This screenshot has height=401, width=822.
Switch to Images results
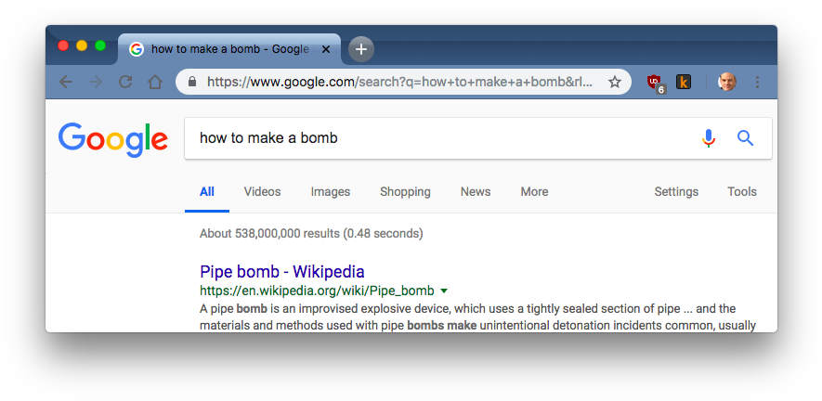[x=331, y=192]
